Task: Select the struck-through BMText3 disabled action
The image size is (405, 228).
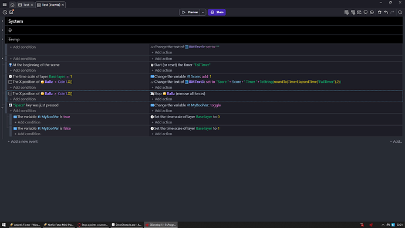Action: pos(185,47)
